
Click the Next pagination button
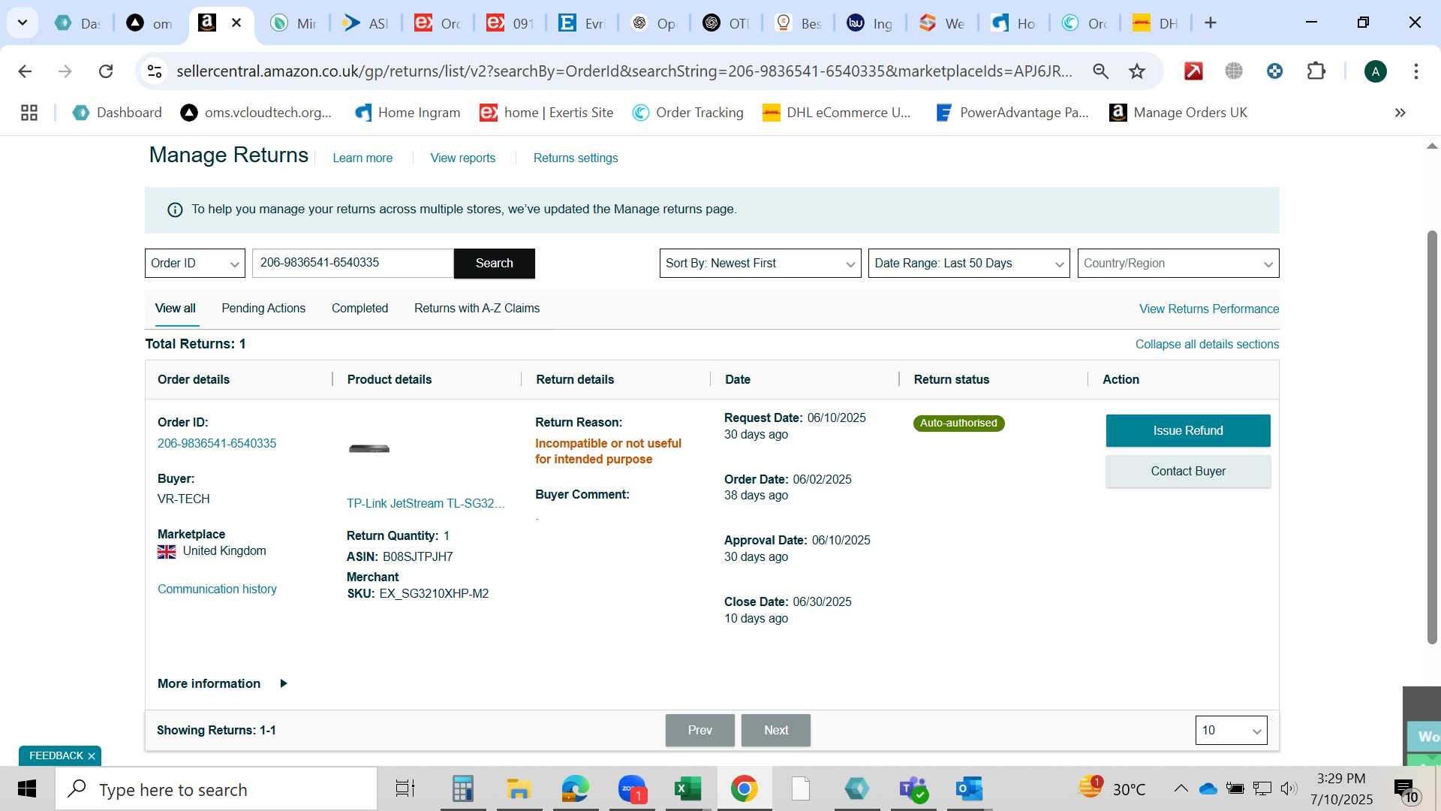(x=776, y=731)
